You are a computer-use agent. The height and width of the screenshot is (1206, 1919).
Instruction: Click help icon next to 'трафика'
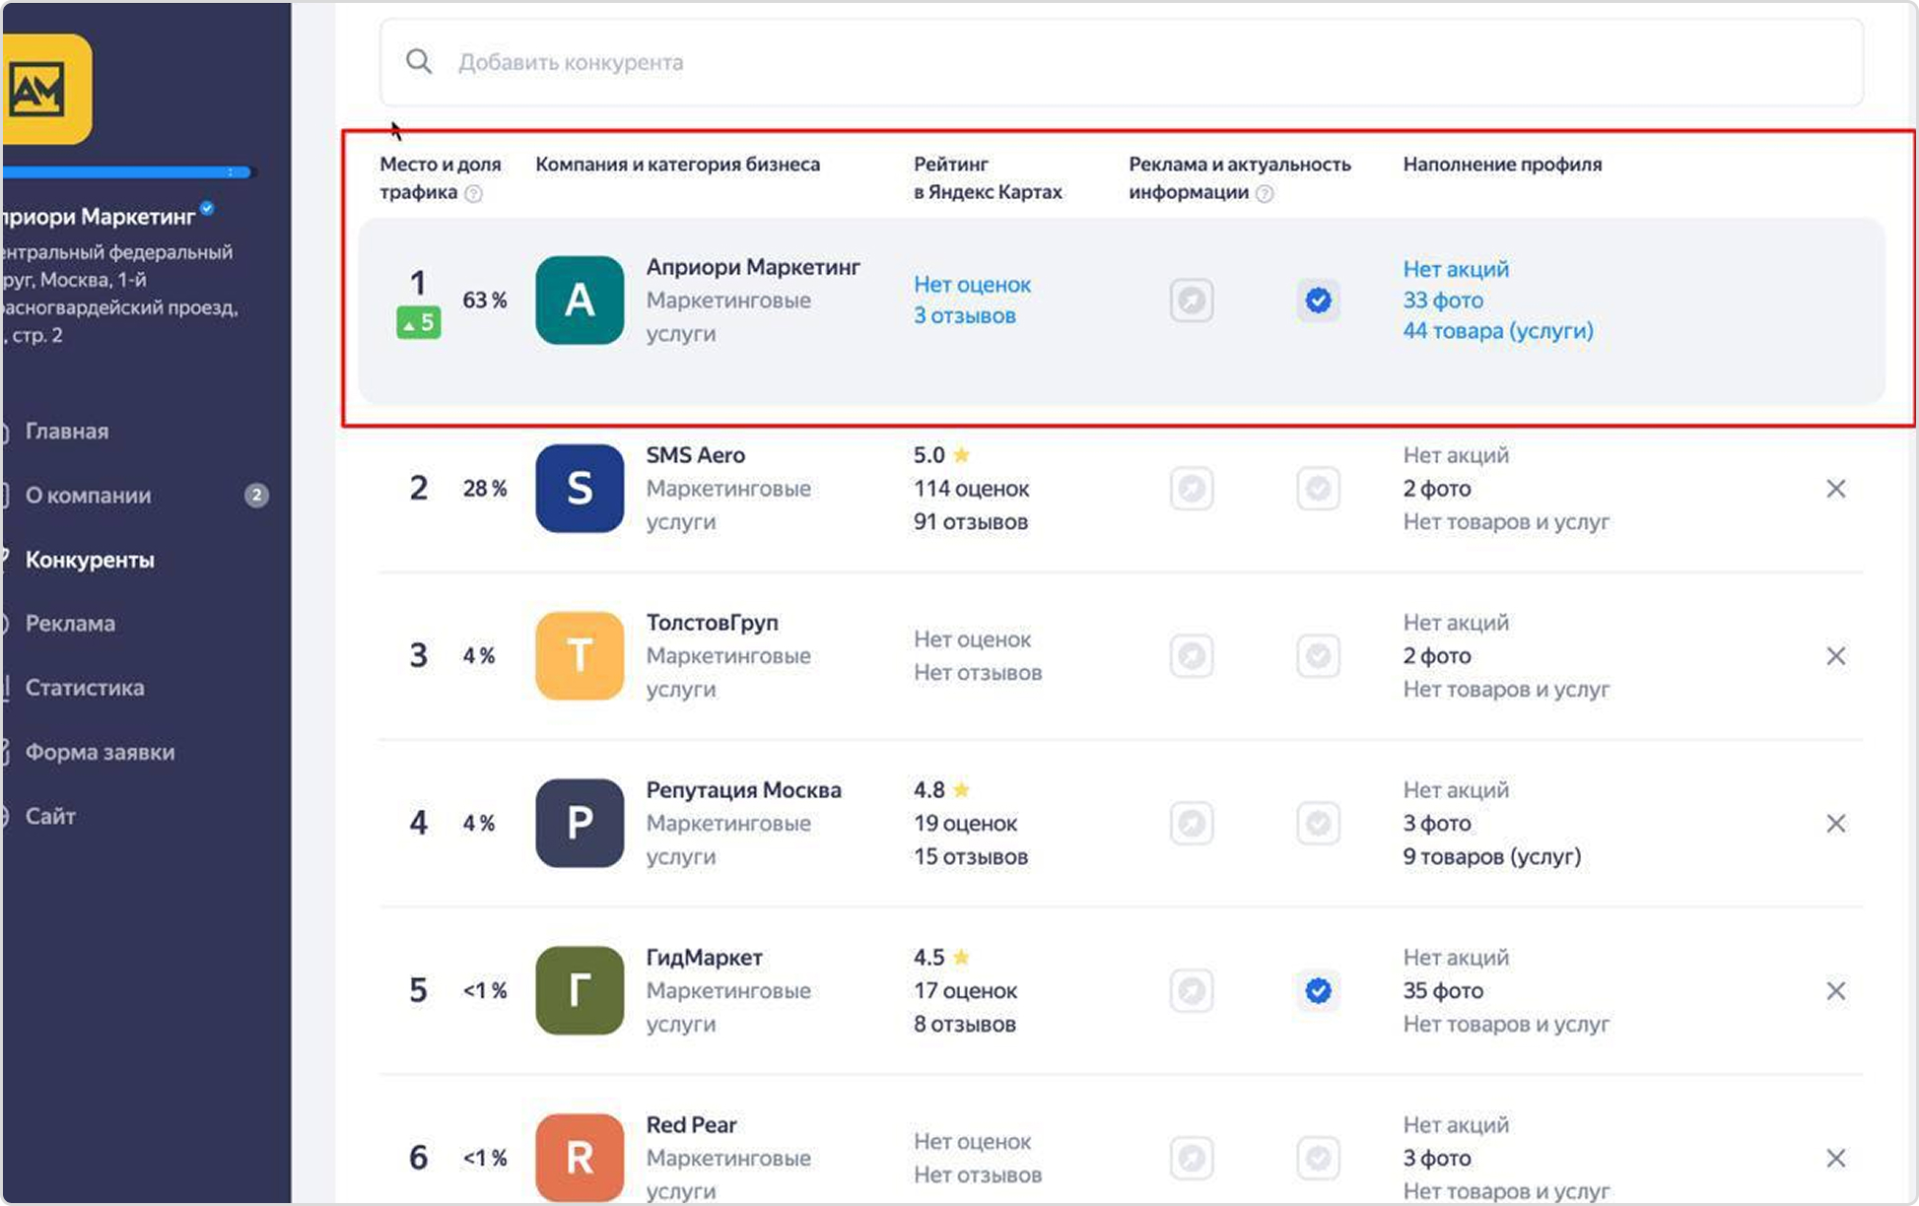pos(474,194)
